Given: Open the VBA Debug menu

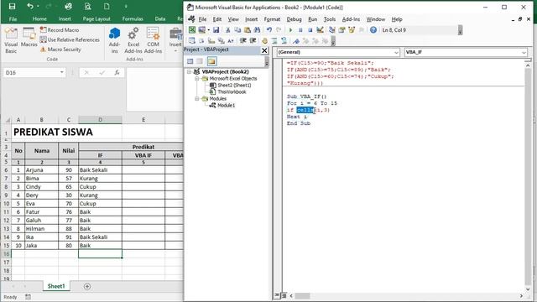Looking at the screenshot, I should [294, 19].
